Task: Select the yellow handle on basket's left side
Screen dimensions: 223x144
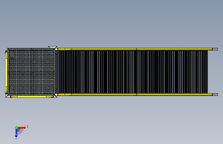Action: (6, 72)
